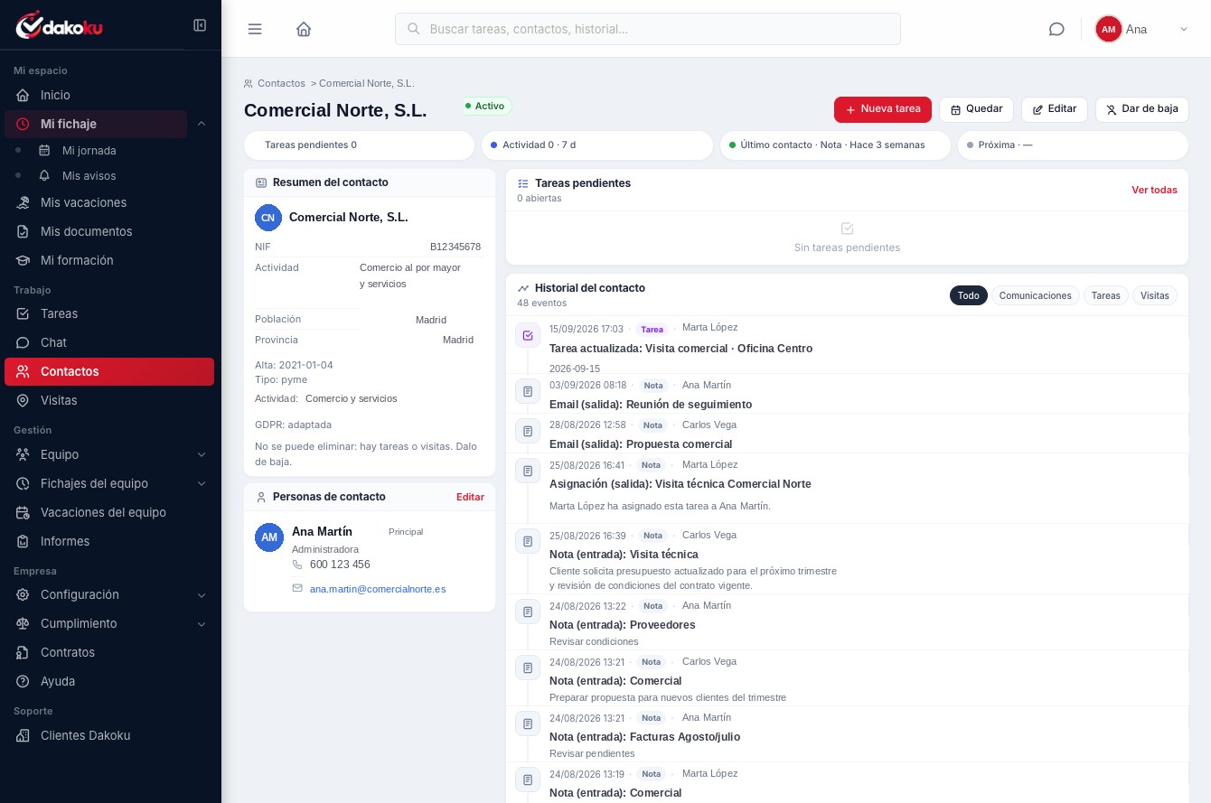Click the note icon on Proveedores event
1211x803 pixels.
(x=528, y=612)
